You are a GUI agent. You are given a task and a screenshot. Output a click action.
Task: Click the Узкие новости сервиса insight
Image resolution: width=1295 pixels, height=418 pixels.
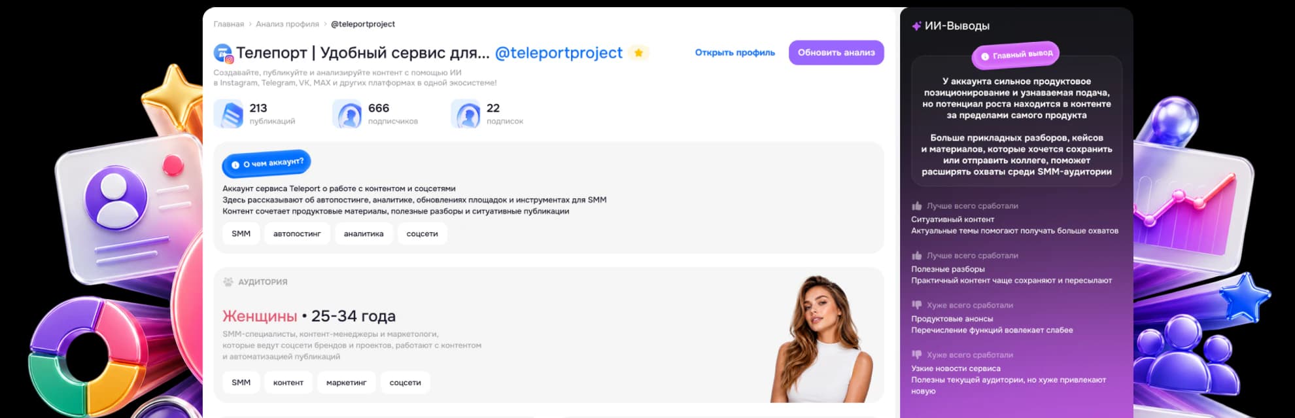pyautogui.click(x=956, y=369)
